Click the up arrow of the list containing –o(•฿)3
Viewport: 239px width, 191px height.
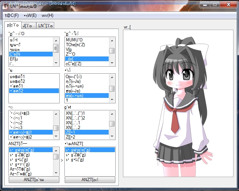56,114
